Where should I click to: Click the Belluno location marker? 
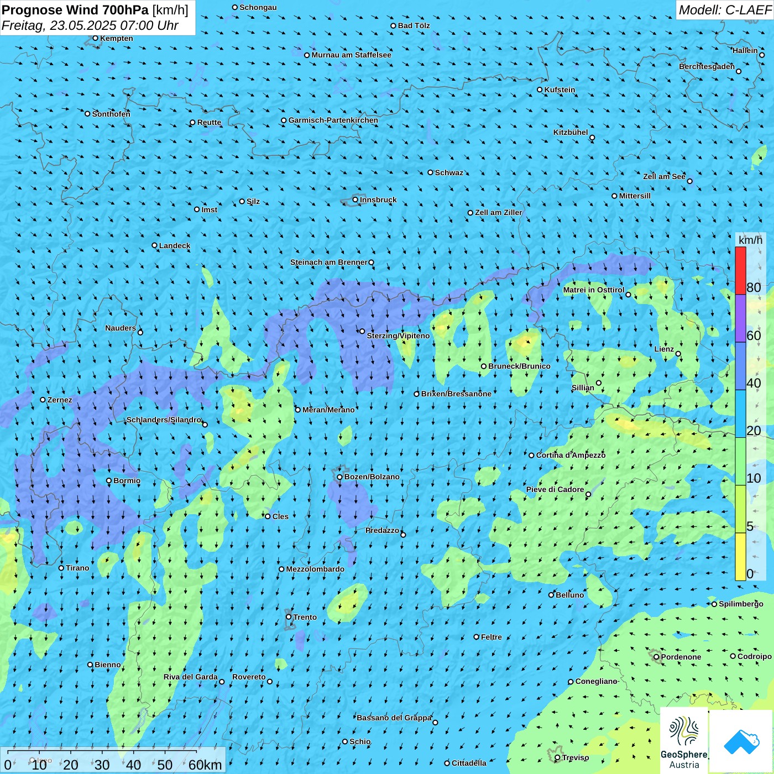click(551, 595)
